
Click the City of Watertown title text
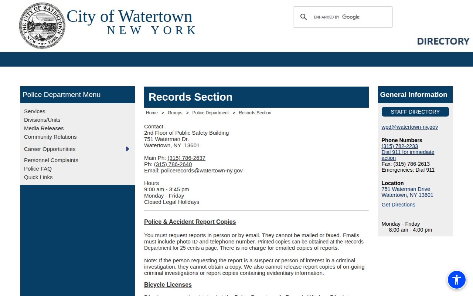point(129,16)
